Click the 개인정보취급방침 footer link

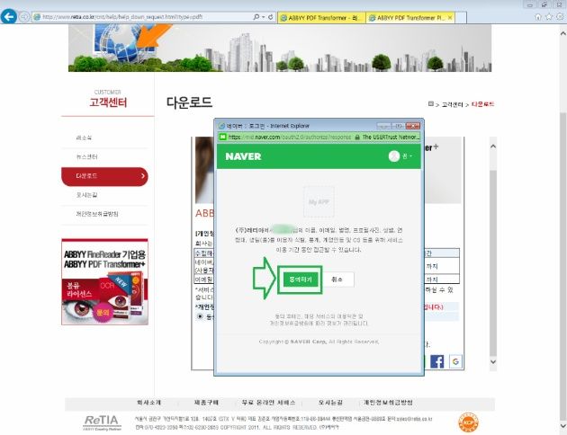pyautogui.click(x=388, y=402)
